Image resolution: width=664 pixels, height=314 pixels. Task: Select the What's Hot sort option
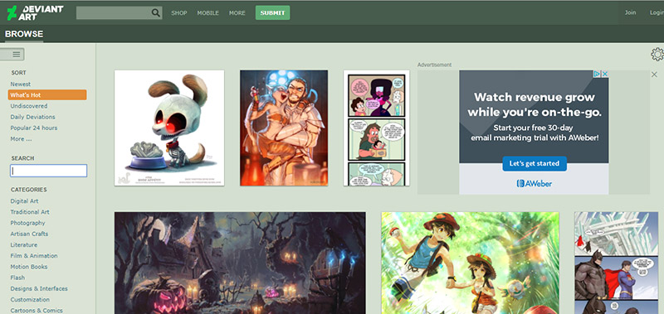pos(47,94)
